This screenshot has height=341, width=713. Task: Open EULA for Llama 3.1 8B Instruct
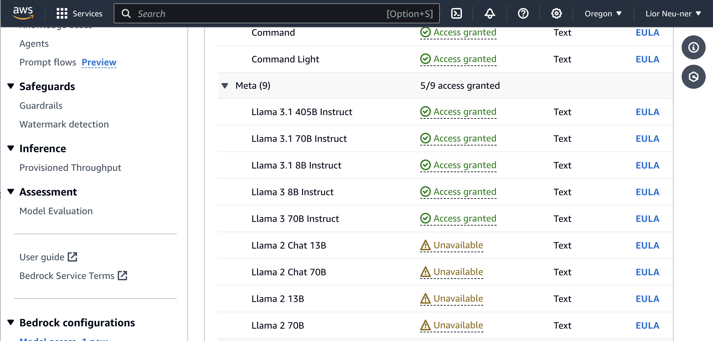pyautogui.click(x=647, y=165)
